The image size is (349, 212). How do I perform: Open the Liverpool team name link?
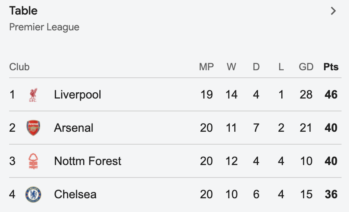click(x=77, y=95)
